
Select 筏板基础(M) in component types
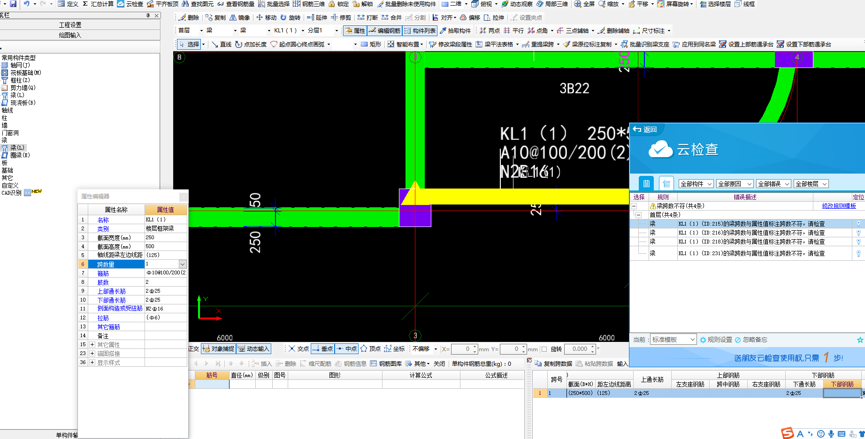pyautogui.click(x=22, y=73)
